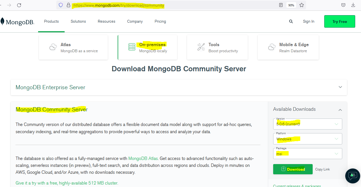Click the MongoDB leaf logo

click(x=2, y=22)
